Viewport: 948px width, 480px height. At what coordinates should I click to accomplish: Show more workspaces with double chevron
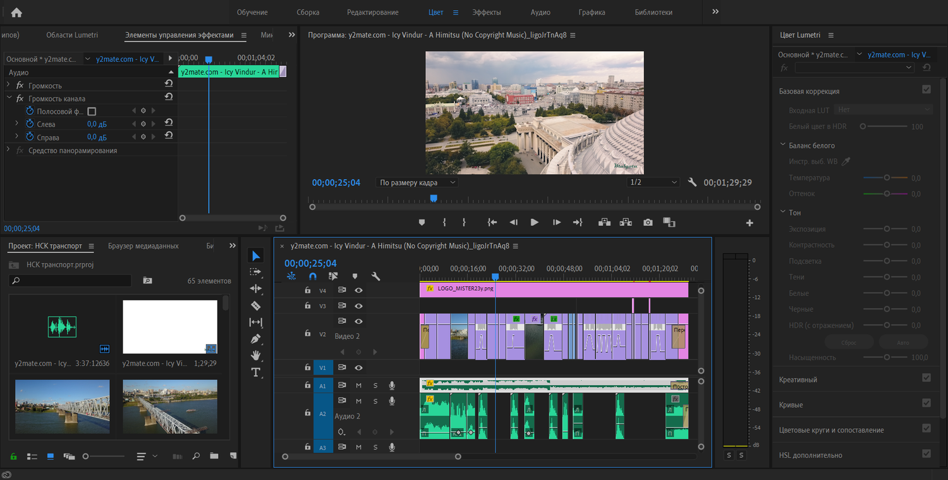(x=715, y=12)
